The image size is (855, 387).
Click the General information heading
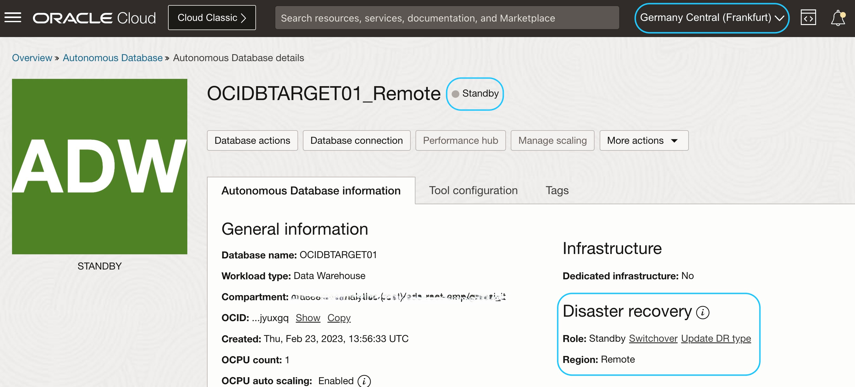coord(295,229)
